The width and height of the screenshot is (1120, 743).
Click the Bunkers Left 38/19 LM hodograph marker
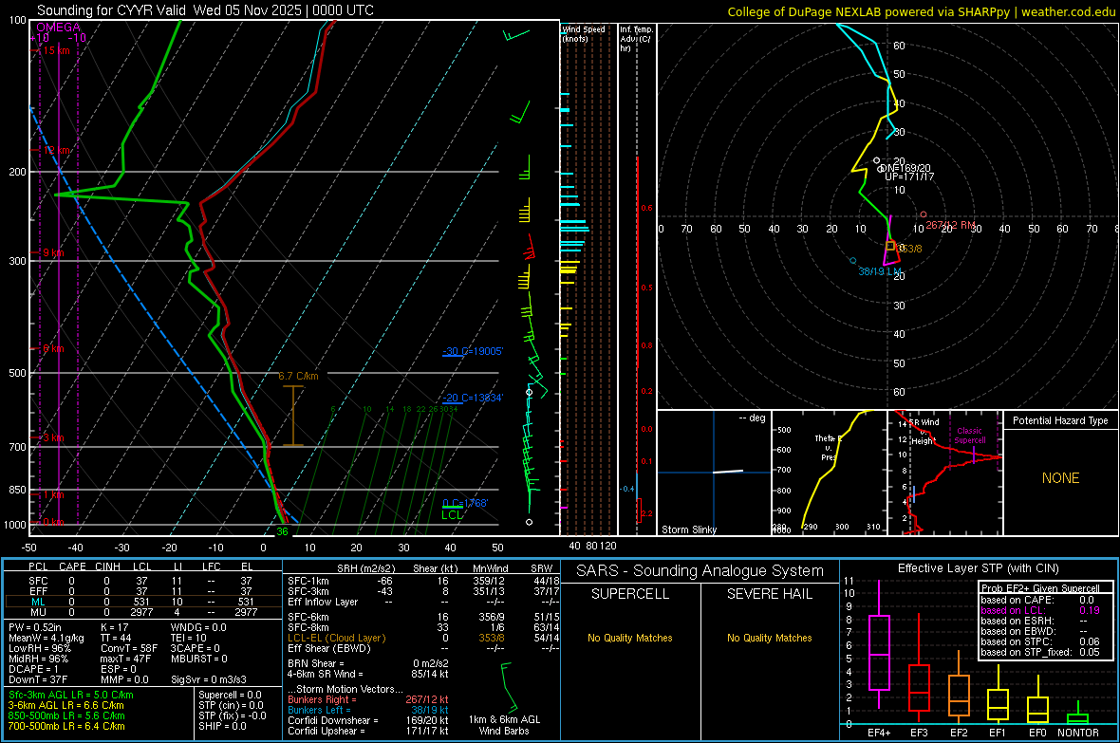click(x=852, y=261)
